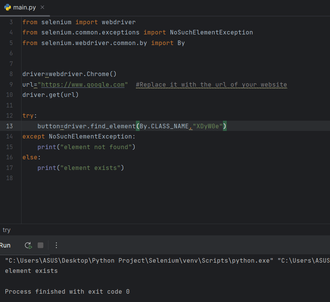This screenshot has width=330, height=302.
Task: Click the print("element not found") statement
Action: [x=86, y=147]
